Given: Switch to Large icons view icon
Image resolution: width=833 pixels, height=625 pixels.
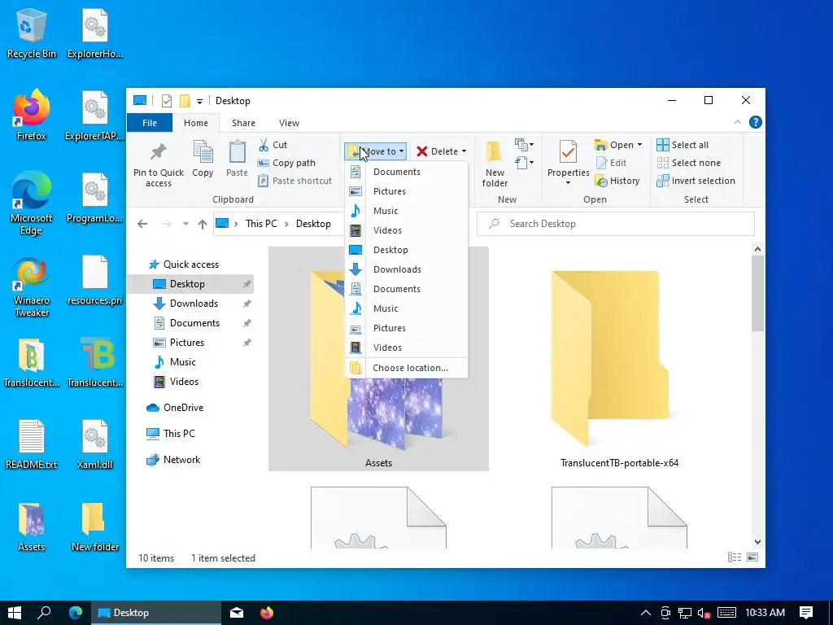Looking at the screenshot, I should 752,557.
